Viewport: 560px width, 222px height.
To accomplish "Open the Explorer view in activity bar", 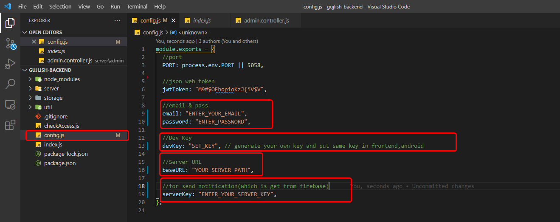I will pyautogui.click(x=10, y=23).
